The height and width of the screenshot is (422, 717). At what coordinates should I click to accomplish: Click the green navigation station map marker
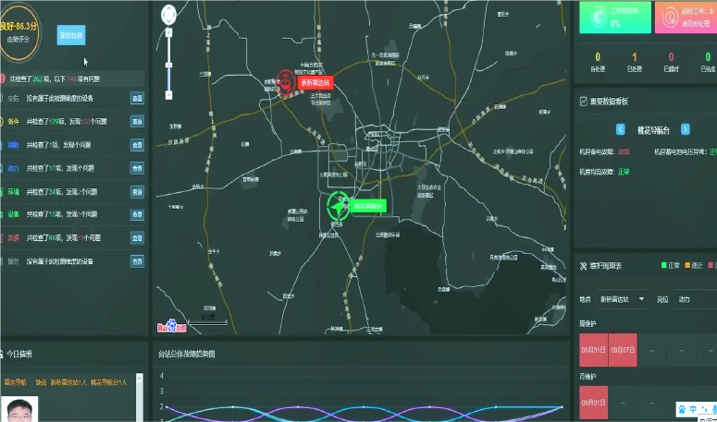(x=337, y=205)
